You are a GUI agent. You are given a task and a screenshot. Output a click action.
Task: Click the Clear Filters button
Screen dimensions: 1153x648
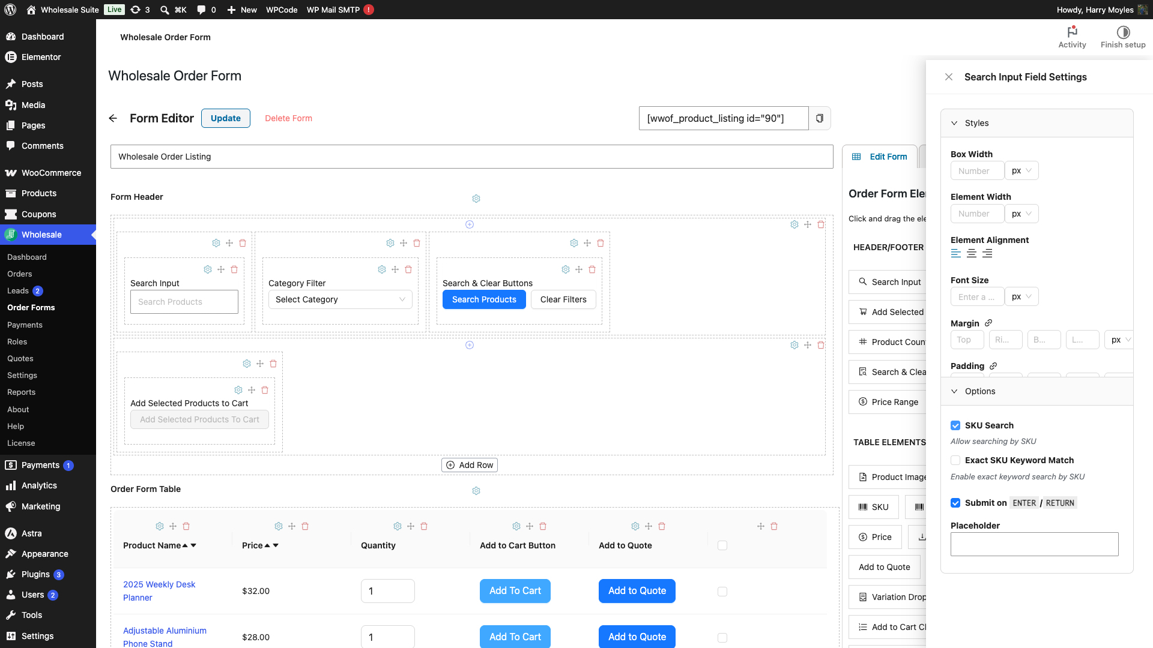(x=563, y=299)
